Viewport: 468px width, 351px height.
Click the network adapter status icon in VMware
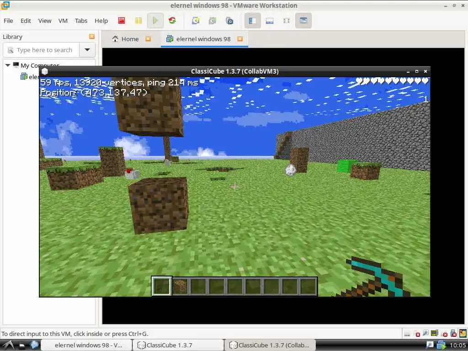pyautogui.click(x=425, y=333)
